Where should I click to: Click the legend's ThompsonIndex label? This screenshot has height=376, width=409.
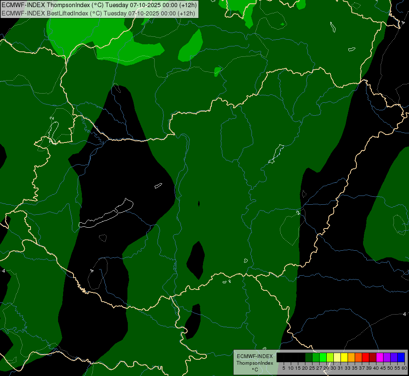[255, 363]
